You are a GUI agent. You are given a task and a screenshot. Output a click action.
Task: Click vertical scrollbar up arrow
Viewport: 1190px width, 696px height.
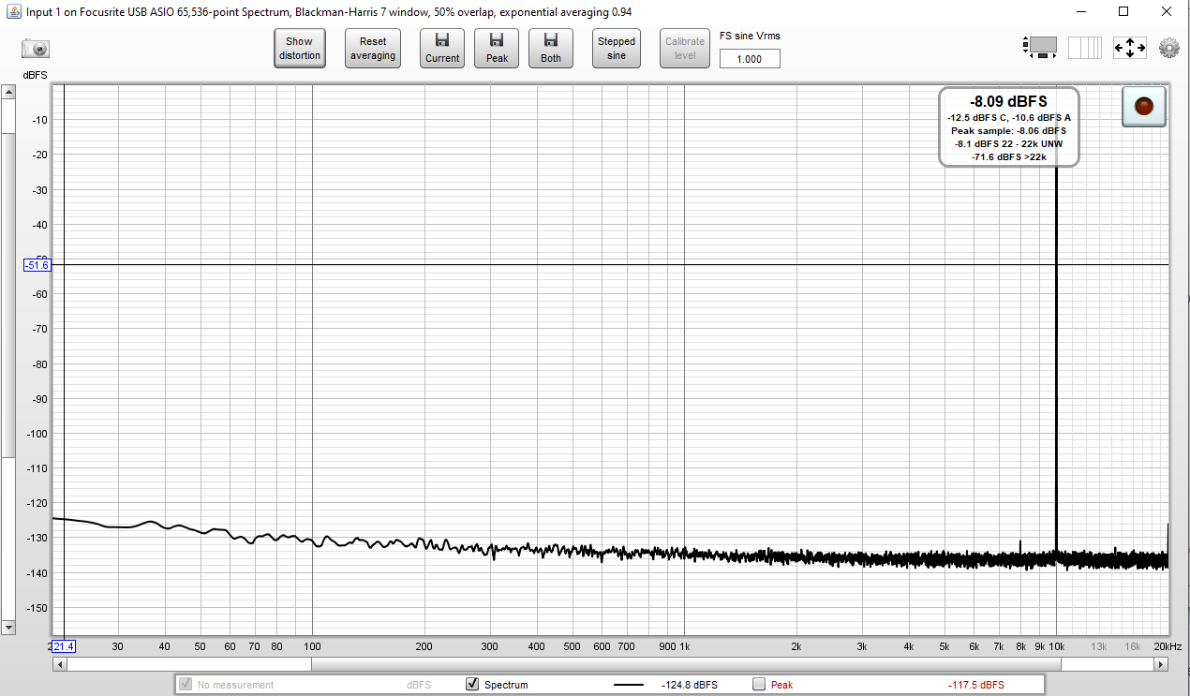8,92
